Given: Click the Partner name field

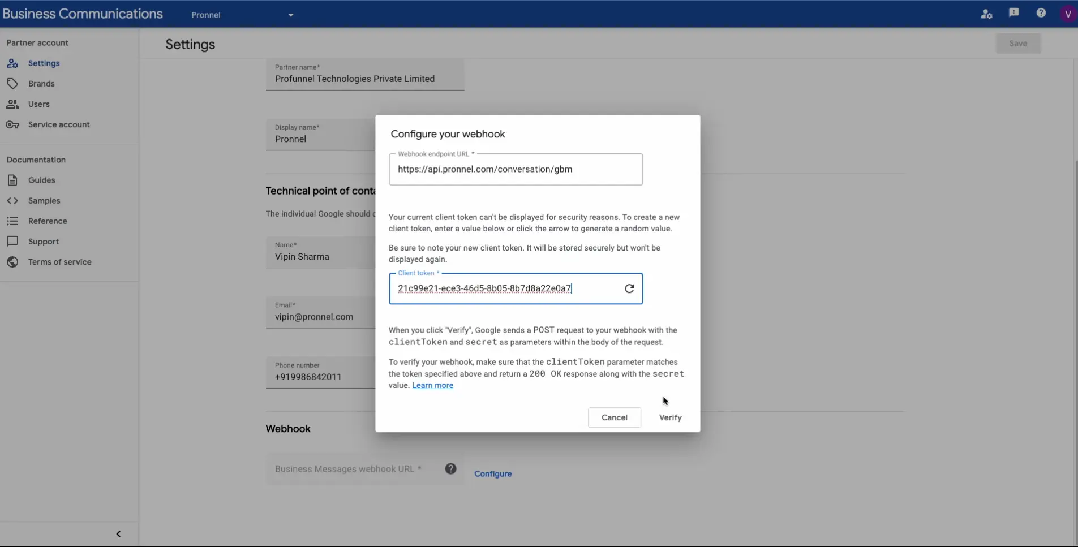Looking at the screenshot, I should 365,75.
